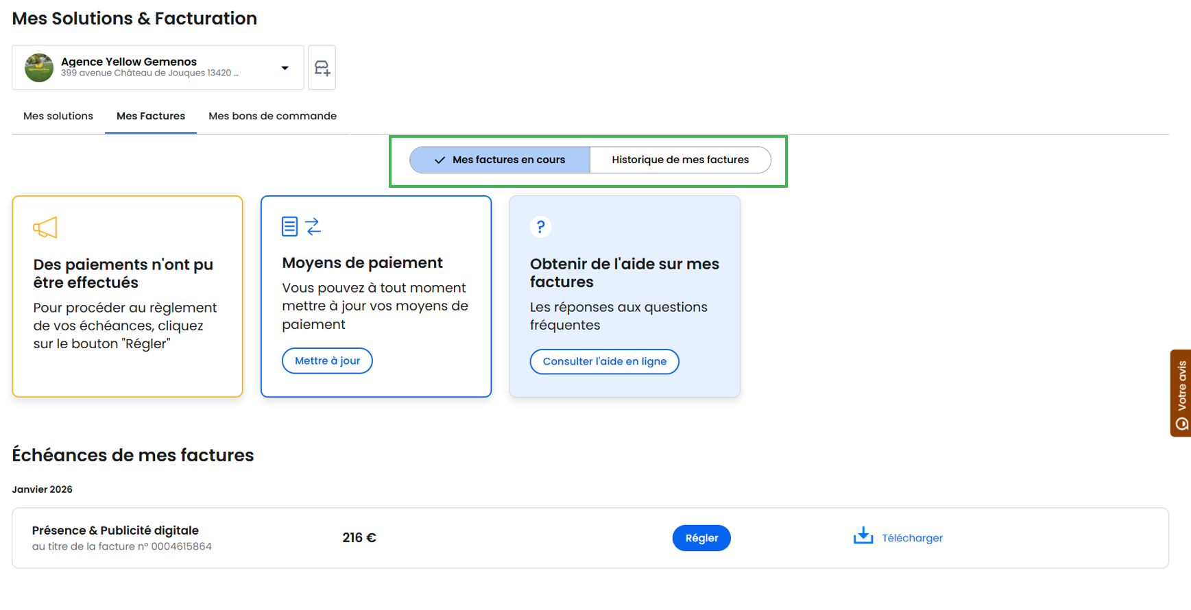
Task: Click the download arrow icon on the invoice row
Action: [x=863, y=536]
